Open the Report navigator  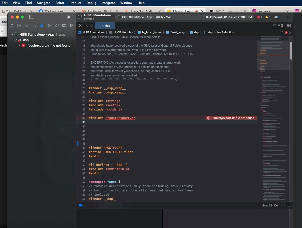(72, 26)
